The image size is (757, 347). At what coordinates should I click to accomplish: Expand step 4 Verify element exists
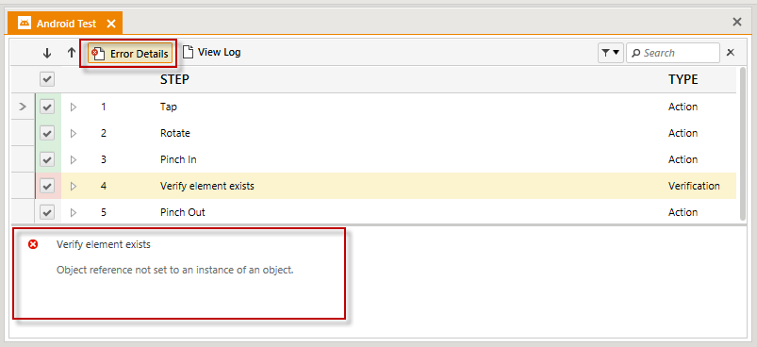point(74,186)
